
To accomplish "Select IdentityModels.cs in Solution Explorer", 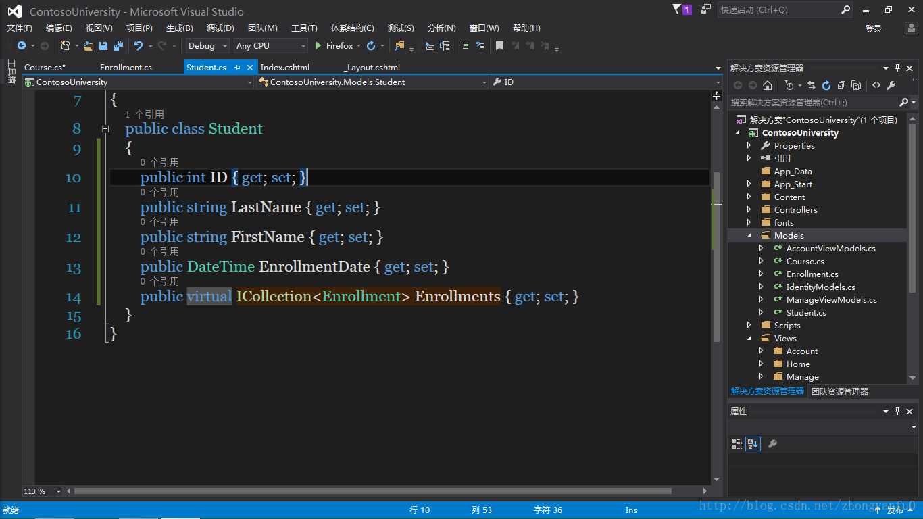I will pos(820,287).
